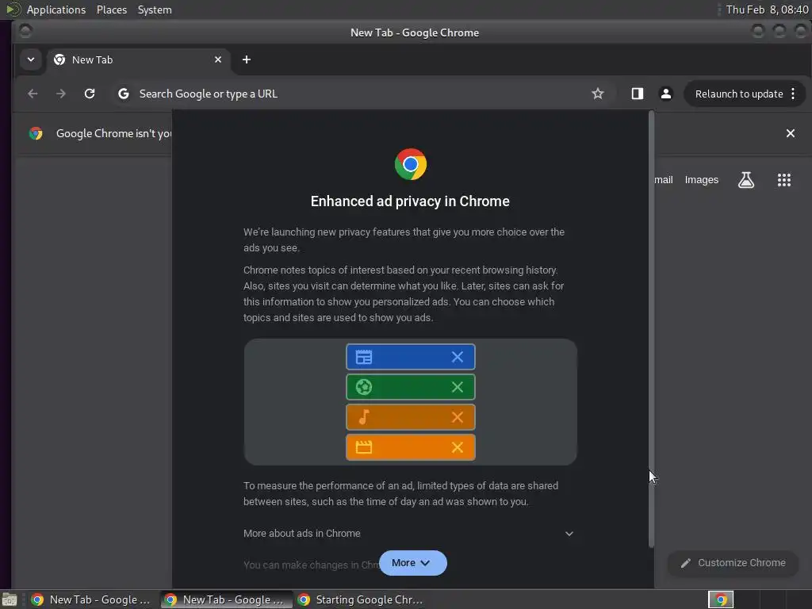Click the Chrome logo in the dialog
This screenshot has width=812, height=609.
411,164
